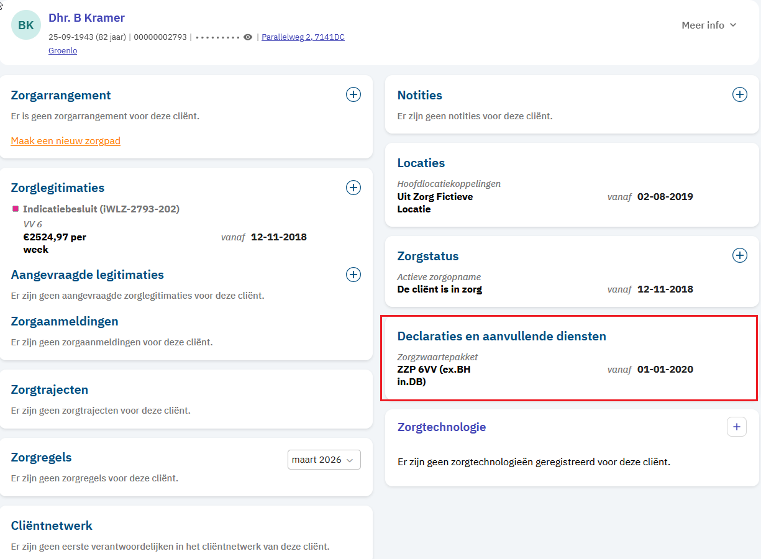Click the Actieve zorgopname label
This screenshot has height=559, width=761.
tap(439, 277)
